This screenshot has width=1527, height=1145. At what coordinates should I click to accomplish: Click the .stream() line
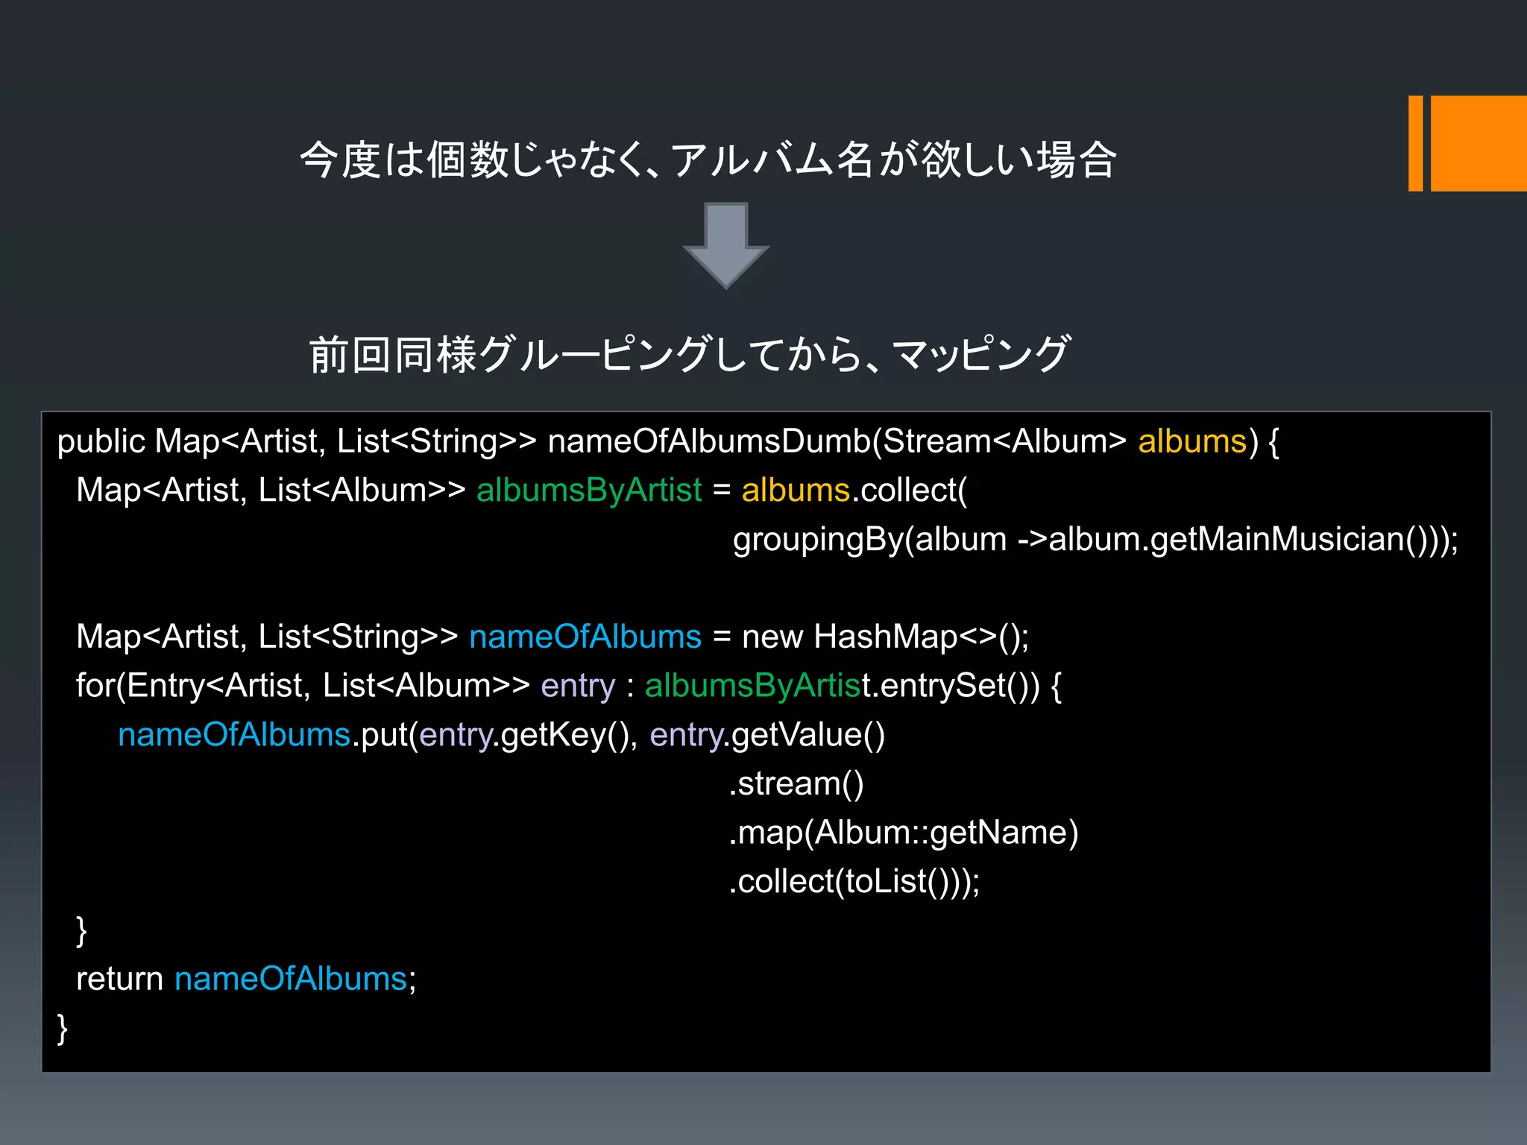796,783
